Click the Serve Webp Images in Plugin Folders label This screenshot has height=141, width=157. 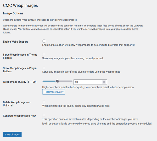[20, 70]
